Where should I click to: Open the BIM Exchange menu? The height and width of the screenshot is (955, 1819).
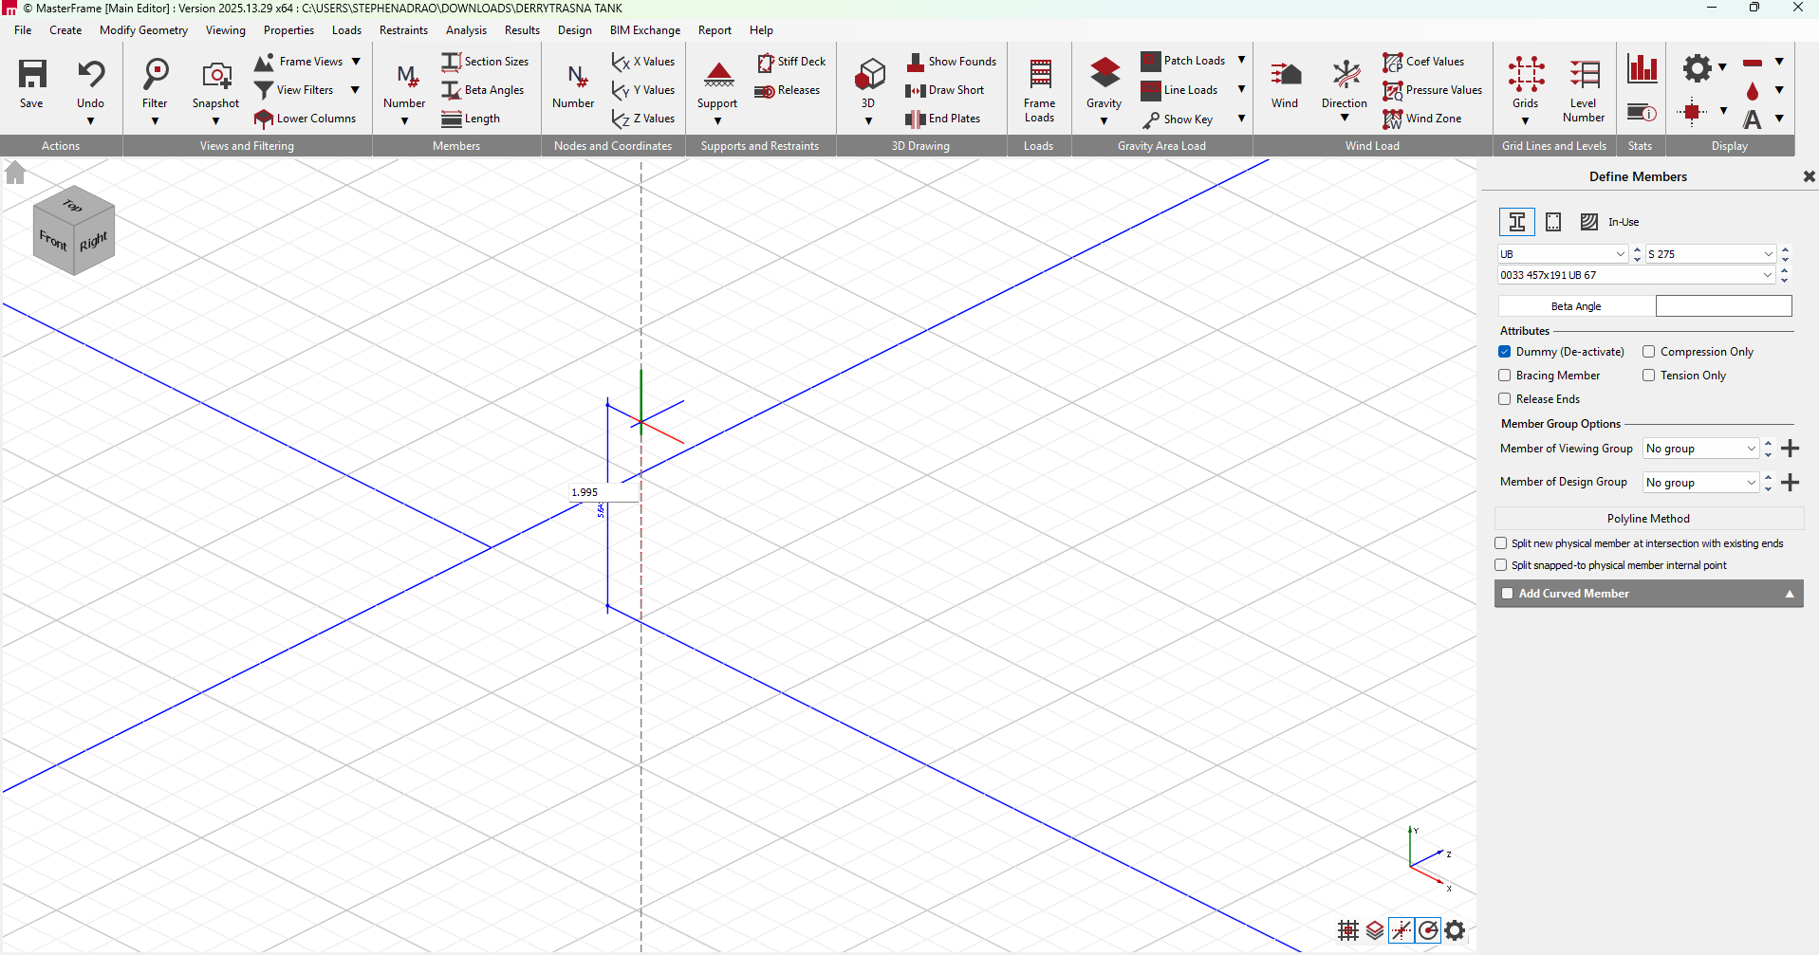click(644, 30)
